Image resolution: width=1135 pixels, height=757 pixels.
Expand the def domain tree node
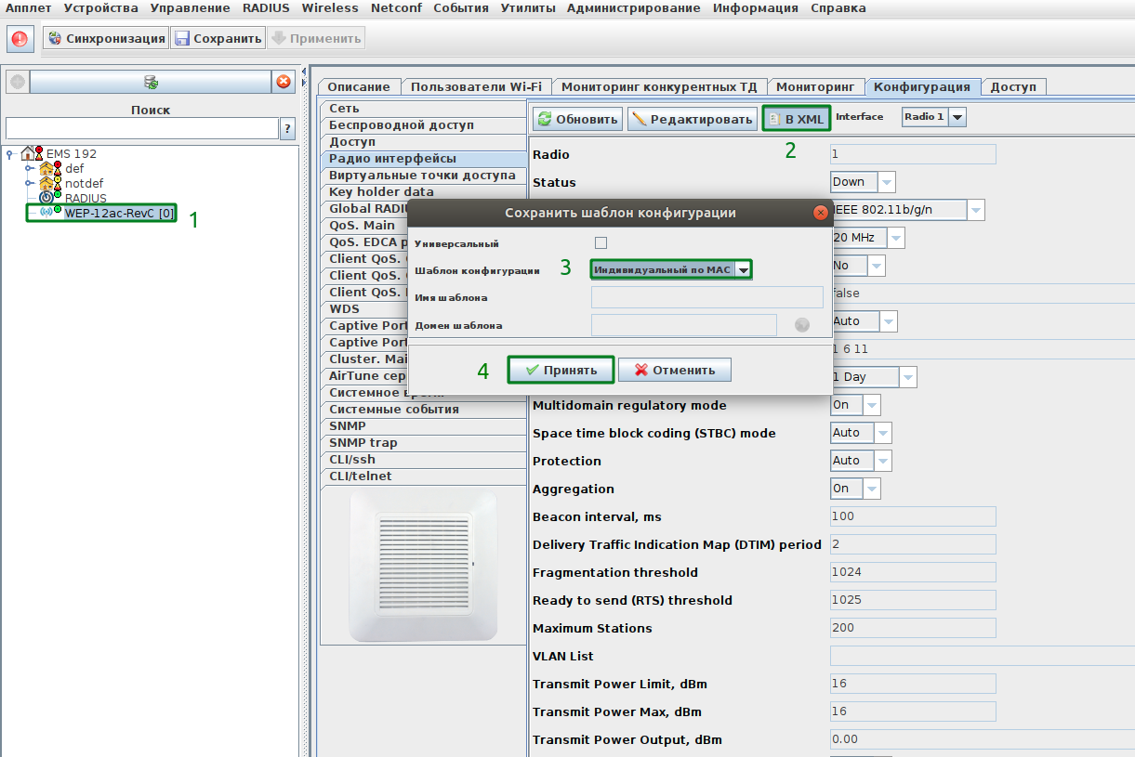(29, 168)
